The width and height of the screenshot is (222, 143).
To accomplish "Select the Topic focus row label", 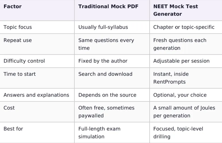I will pyautogui.click(x=18, y=27).
